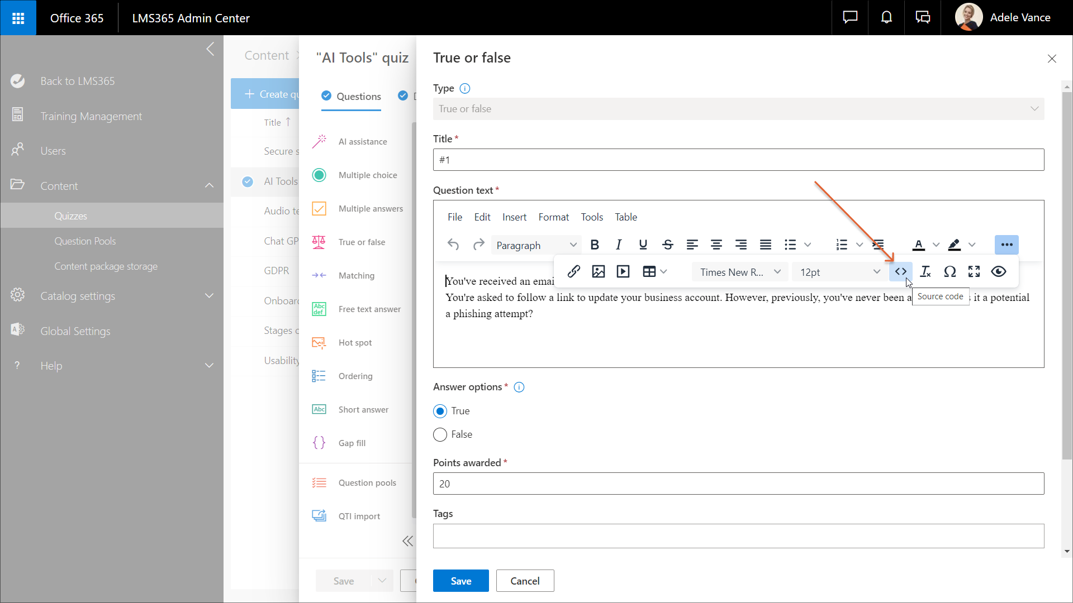Click the preview eye icon

(999, 272)
